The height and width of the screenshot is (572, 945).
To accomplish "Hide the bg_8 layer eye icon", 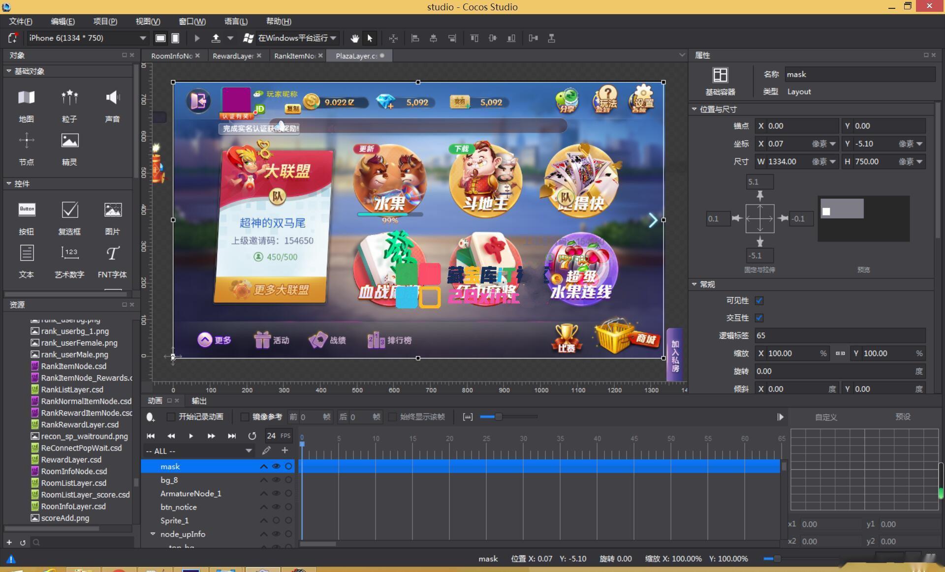I will click(x=276, y=480).
